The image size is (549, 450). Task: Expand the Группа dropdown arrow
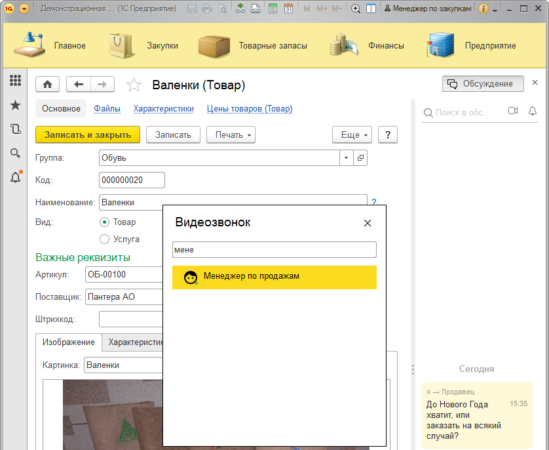click(346, 157)
